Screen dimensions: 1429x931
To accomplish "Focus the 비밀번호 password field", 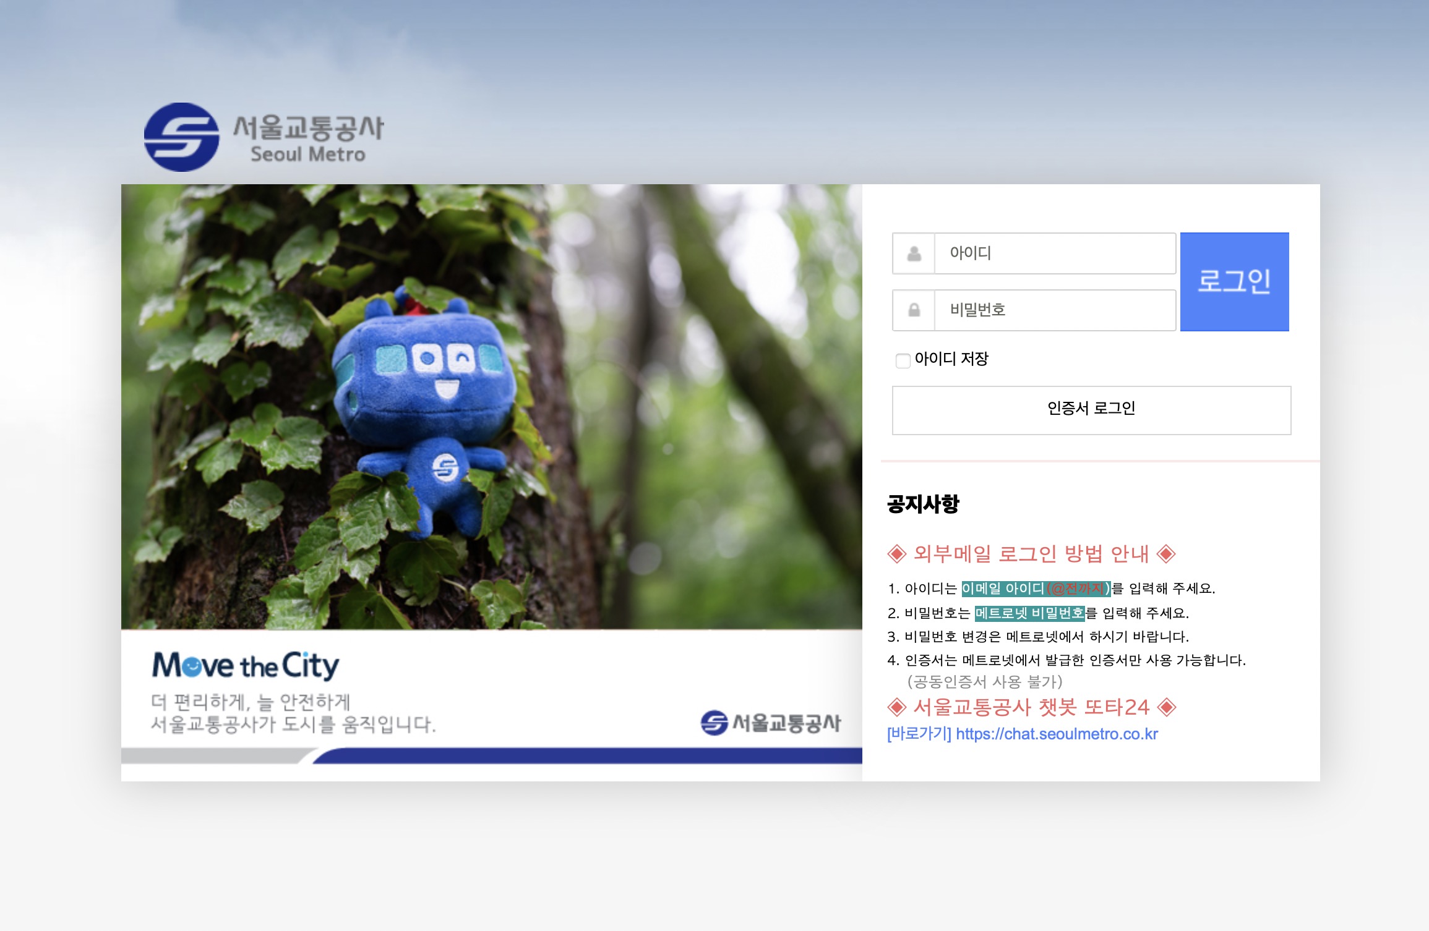I will click(1055, 310).
